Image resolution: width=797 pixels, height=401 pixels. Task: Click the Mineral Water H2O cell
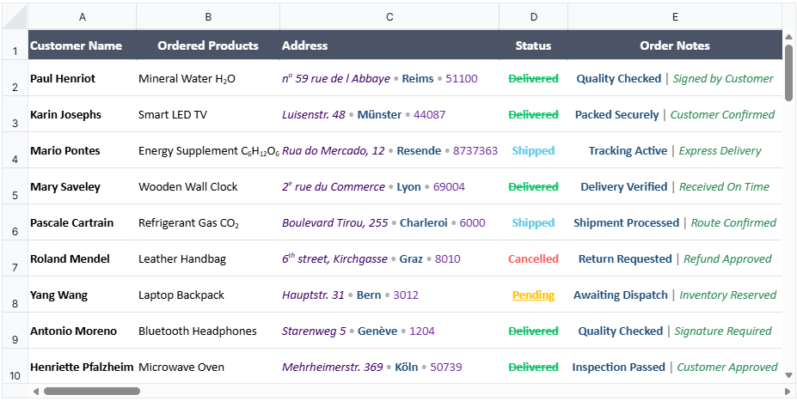[x=208, y=78]
